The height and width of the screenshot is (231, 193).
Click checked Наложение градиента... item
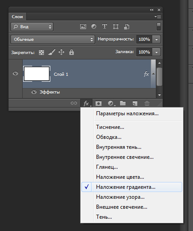click(x=132, y=187)
